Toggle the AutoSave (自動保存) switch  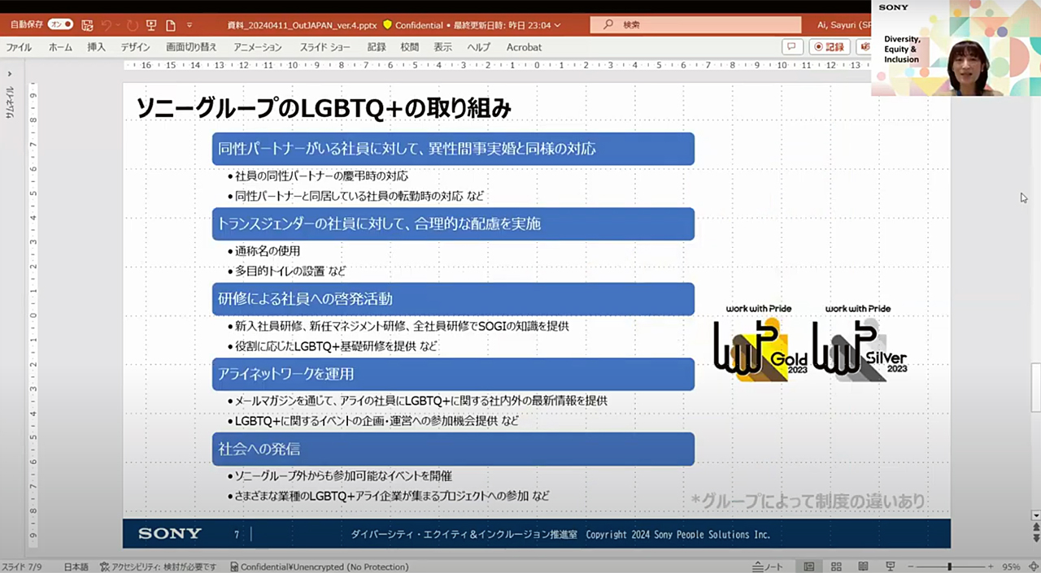click(60, 24)
